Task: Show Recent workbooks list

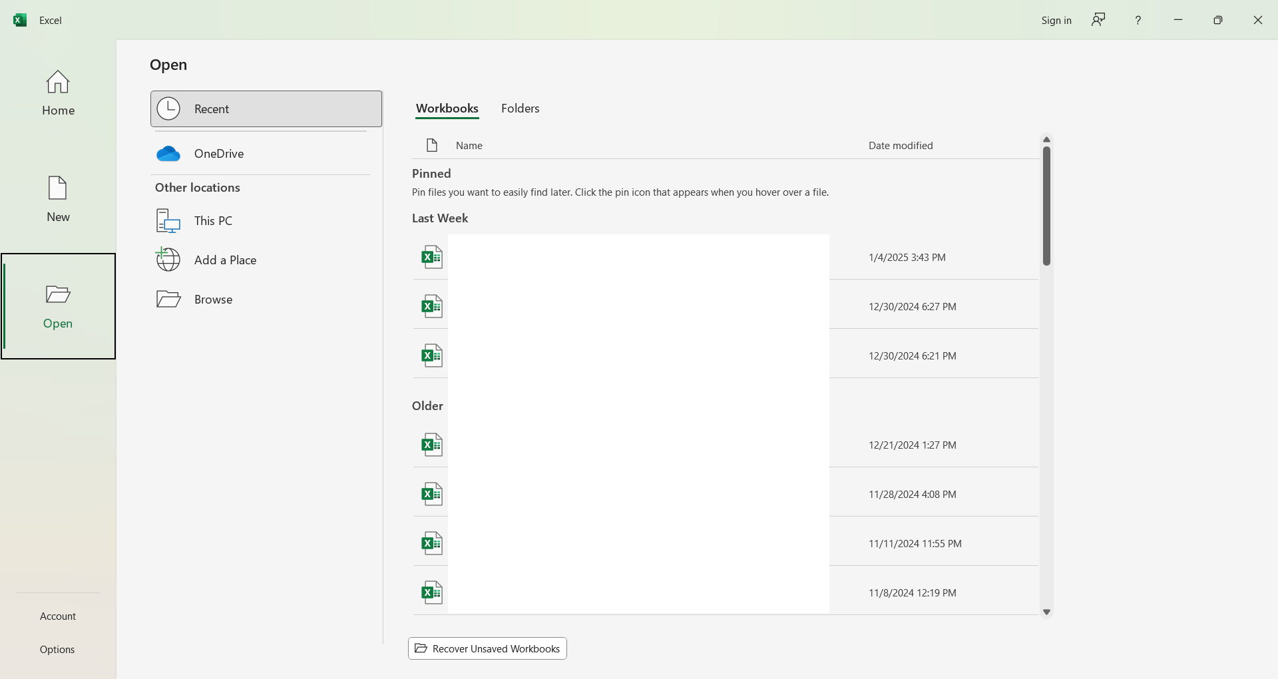Action: click(x=266, y=109)
